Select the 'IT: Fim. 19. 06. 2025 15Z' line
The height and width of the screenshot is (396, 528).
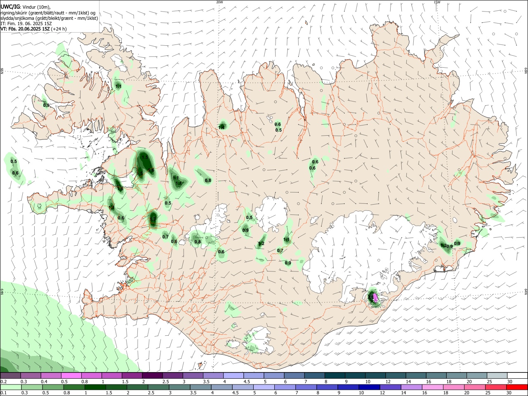26,24
